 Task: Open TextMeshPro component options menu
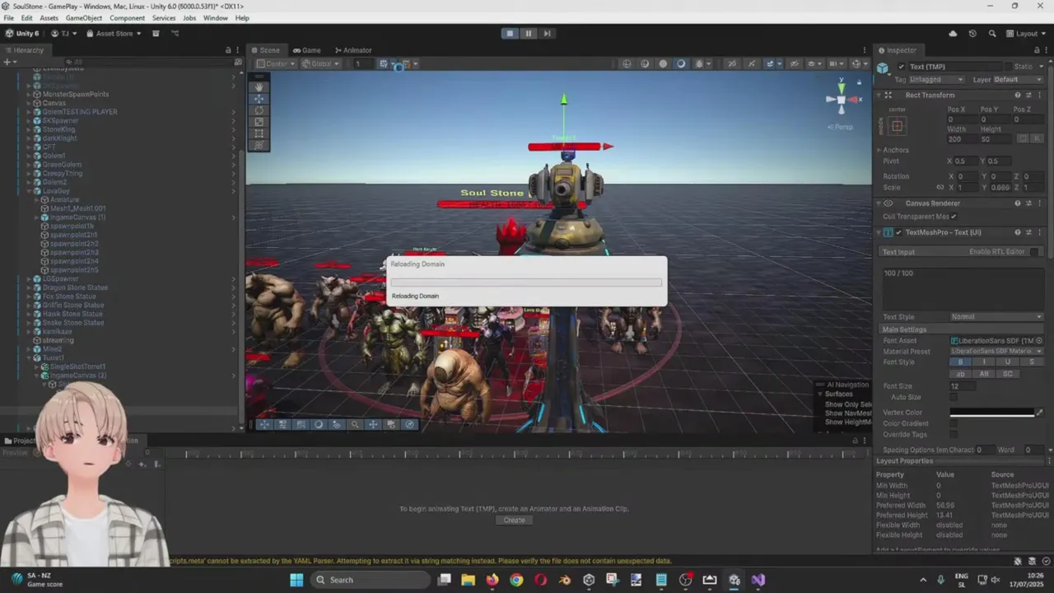[1039, 232]
